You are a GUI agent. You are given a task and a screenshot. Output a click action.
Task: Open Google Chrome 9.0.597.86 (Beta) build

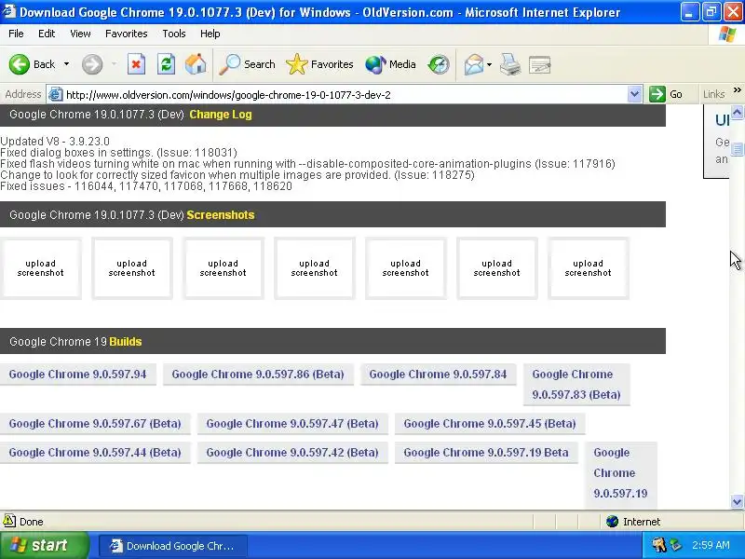(258, 375)
